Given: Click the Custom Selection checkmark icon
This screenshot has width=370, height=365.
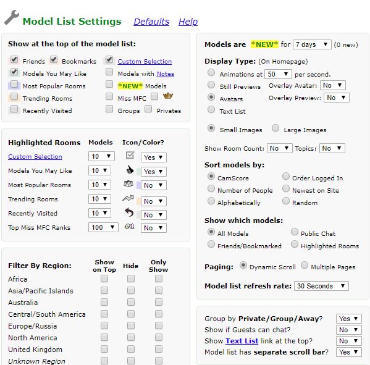Looking at the screenshot, I should [130, 155].
